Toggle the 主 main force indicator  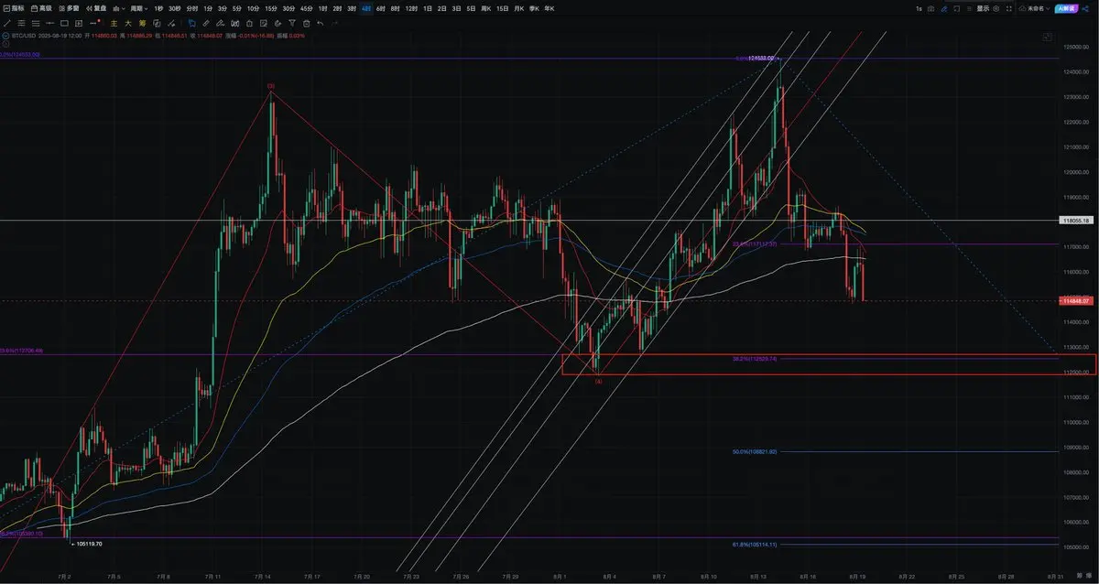coord(114,23)
